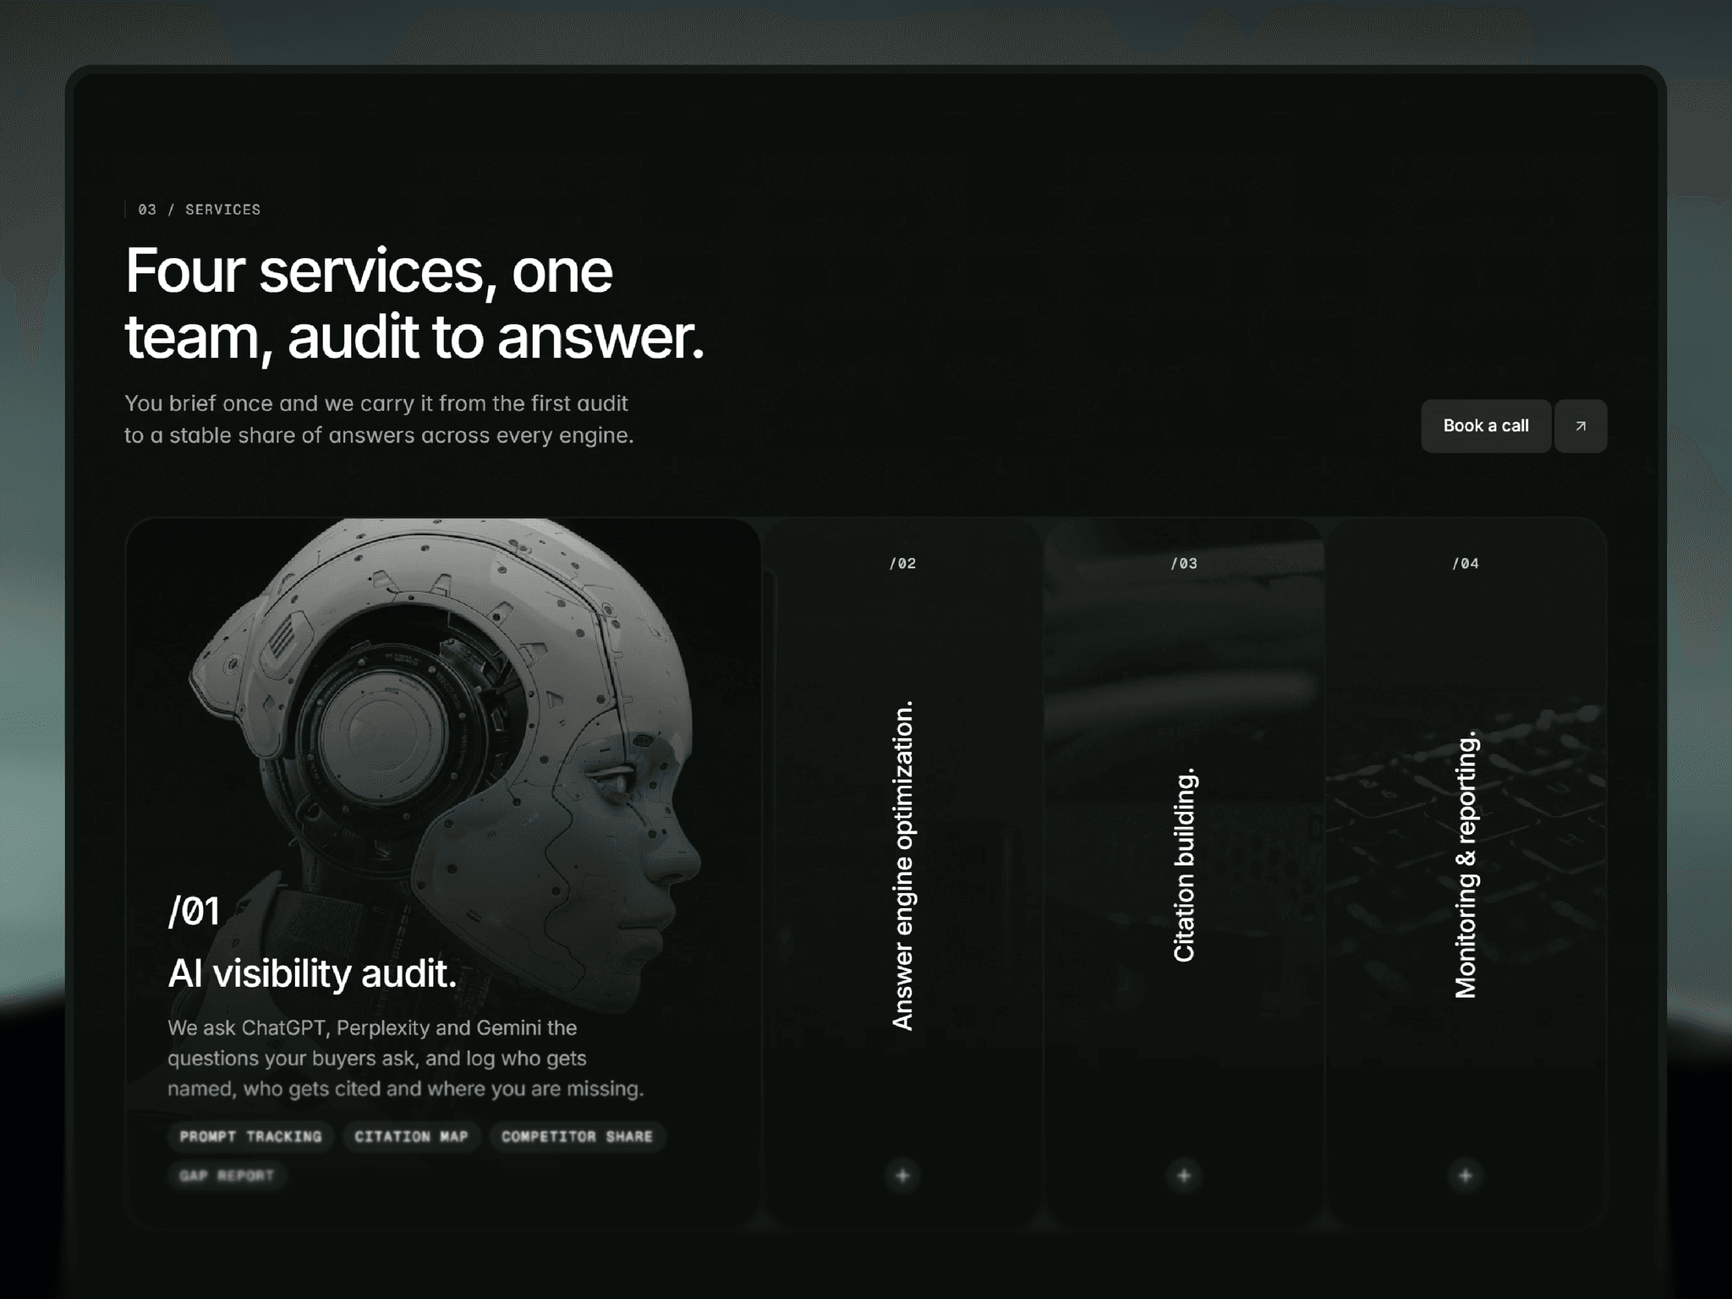The width and height of the screenshot is (1732, 1299).
Task: Click the /02 card number label
Action: 902,563
